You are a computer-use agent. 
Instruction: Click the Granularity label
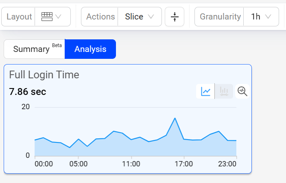tap(221, 17)
